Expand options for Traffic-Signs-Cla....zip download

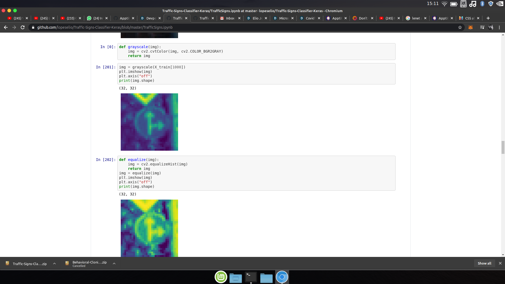(x=54, y=263)
